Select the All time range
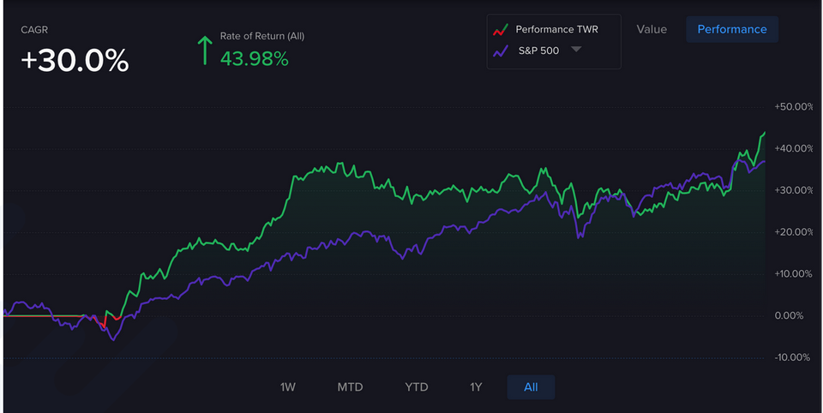 coord(531,387)
